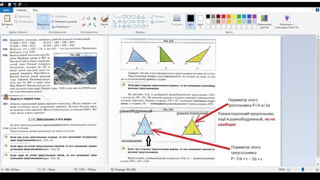
Task: Select the Pencil tool
Action: tap(83, 18)
